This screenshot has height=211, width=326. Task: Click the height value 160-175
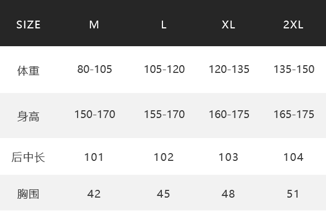tap(229, 115)
